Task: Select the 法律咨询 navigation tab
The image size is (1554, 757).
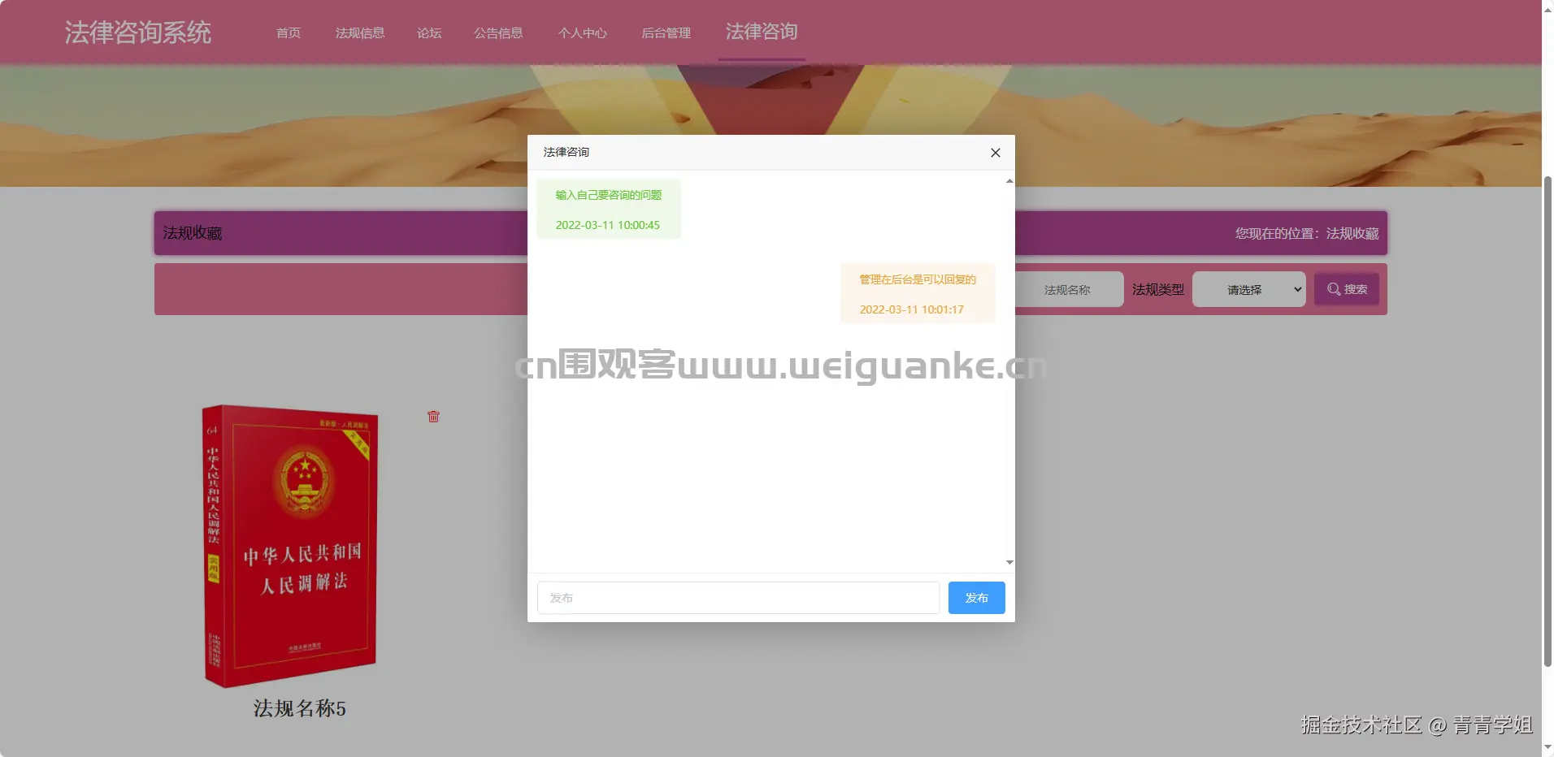Action: pos(762,32)
